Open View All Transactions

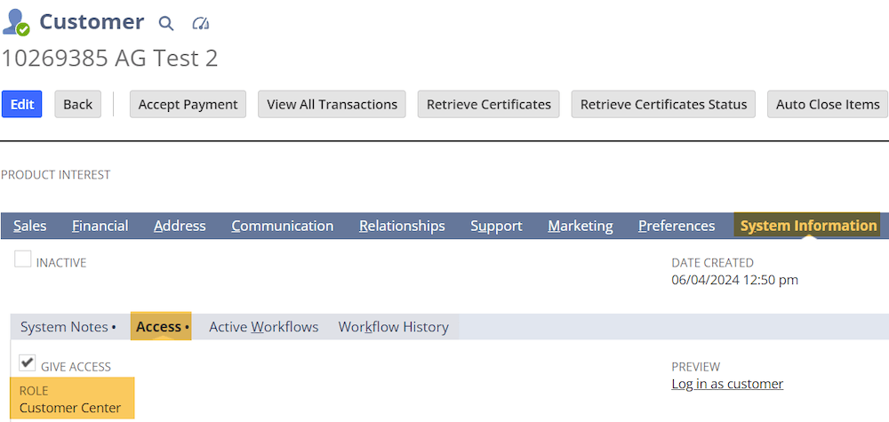pos(332,104)
